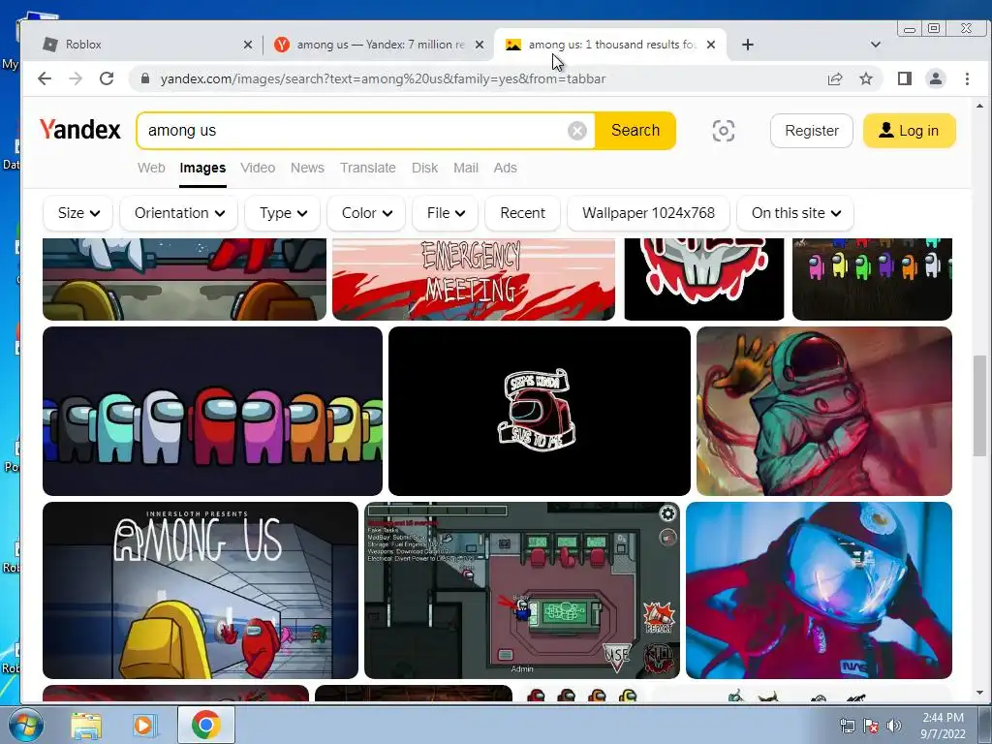
Task: Open the Mail service link
Action: (466, 168)
